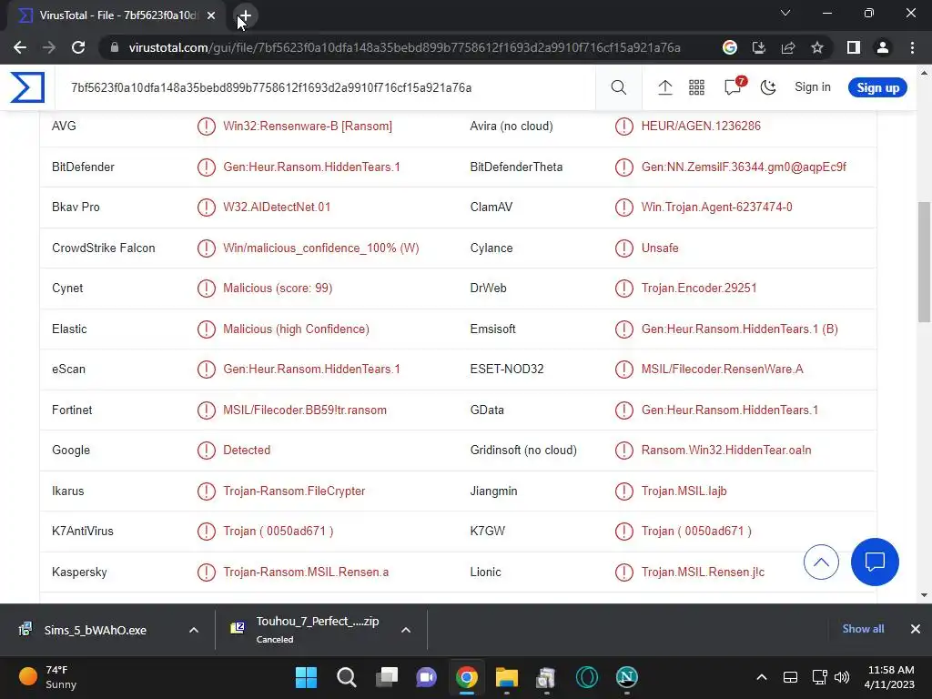
Task: Open the blue chat bubble button
Action: point(875,562)
